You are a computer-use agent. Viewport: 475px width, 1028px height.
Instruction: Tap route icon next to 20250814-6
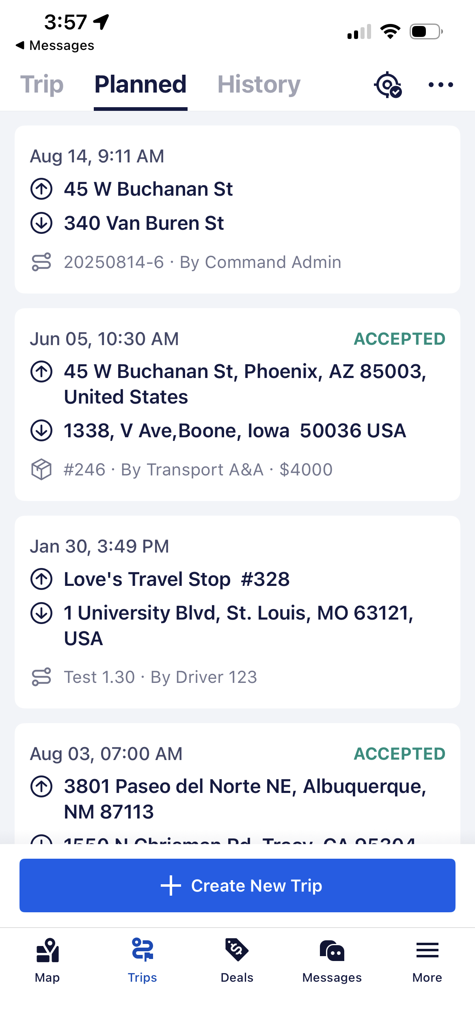tap(41, 262)
